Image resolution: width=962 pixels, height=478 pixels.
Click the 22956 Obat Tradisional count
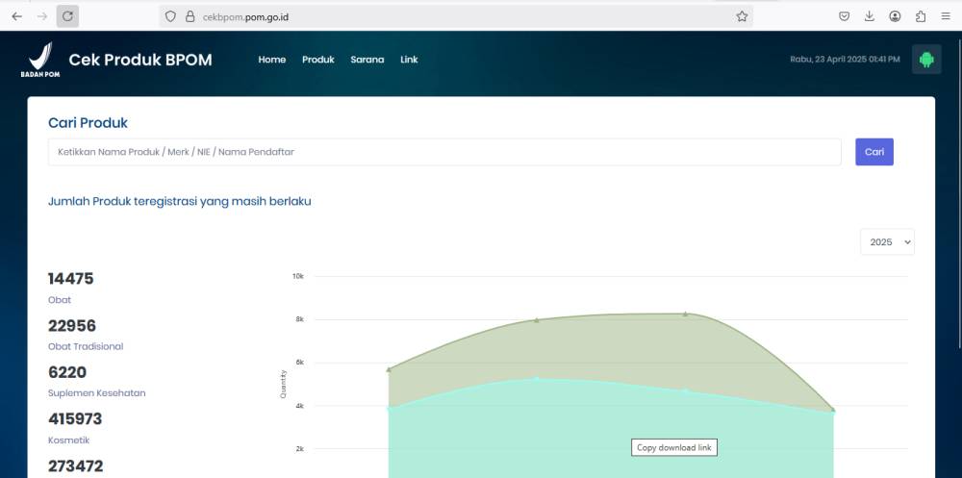coord(72,325)
